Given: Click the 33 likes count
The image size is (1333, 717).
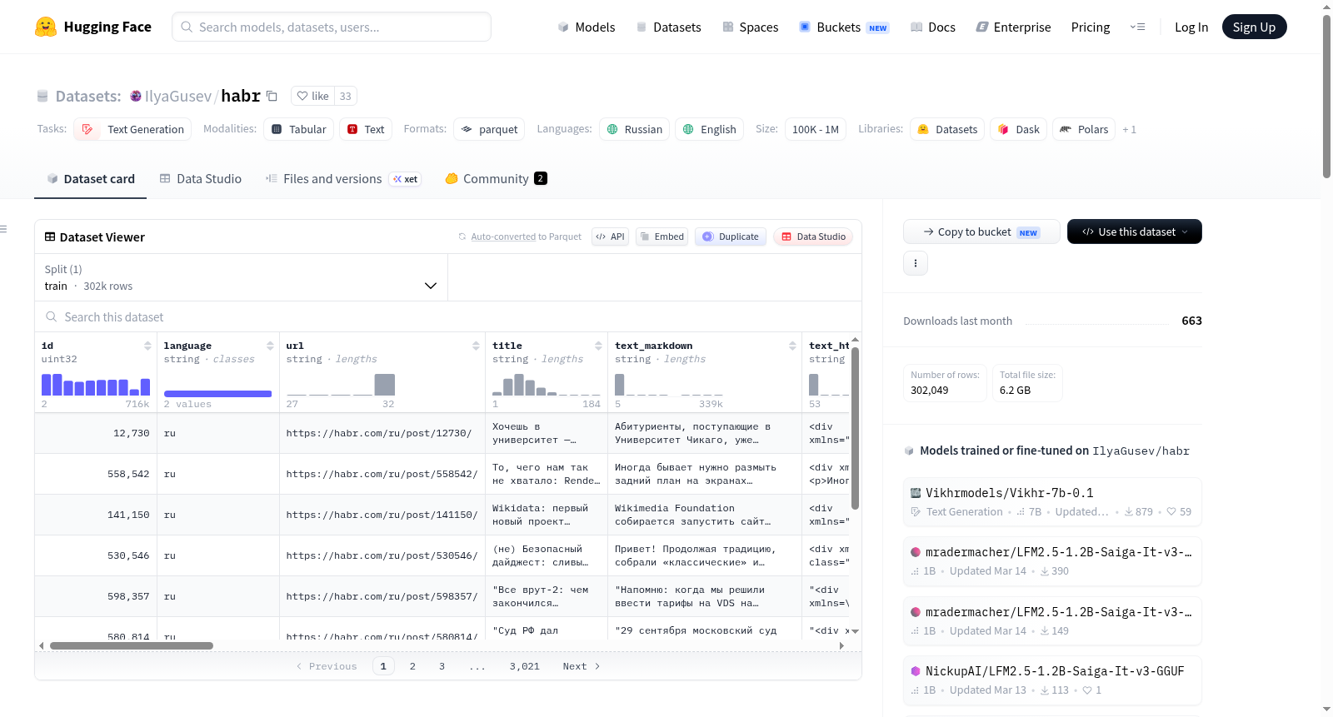Looking at the screenshot, I should tap(346, 96).
